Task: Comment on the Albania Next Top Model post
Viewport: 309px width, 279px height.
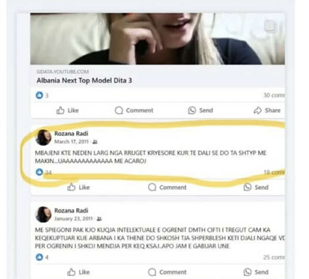Action: (134, 110)
